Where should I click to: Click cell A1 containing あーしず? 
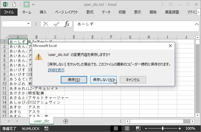click(18, 42)
